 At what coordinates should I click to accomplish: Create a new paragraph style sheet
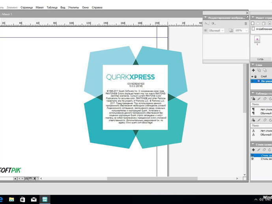tap(253, 99)
